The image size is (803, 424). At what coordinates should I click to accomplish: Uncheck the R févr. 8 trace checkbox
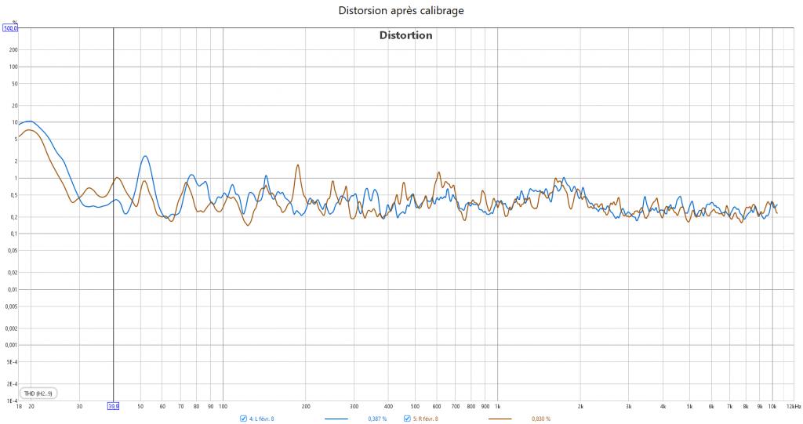[407, 419]
